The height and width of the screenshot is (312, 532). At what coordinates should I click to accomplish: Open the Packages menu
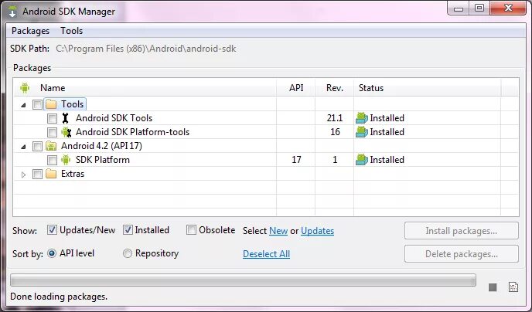(30, 31)
